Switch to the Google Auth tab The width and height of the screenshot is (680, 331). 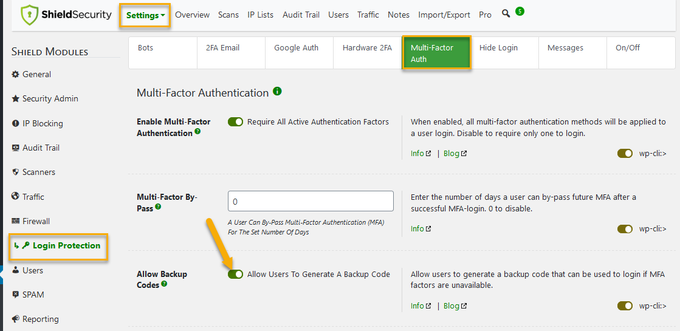click(299, 53)
